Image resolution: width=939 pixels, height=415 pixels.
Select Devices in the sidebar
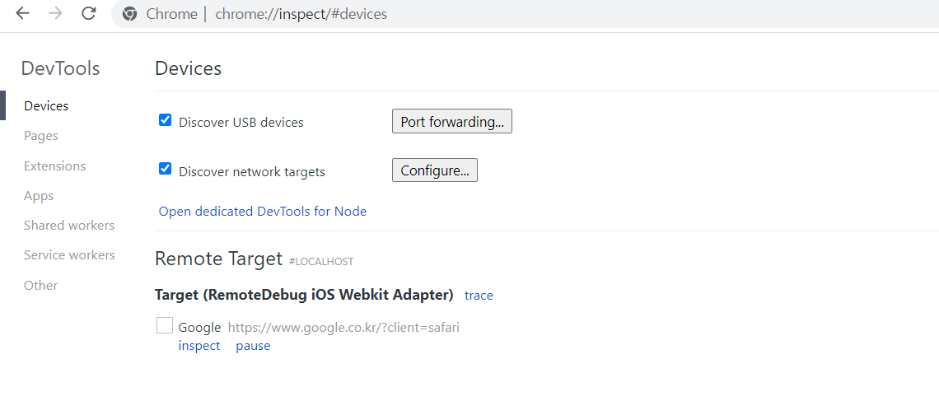tap(46, 106)
